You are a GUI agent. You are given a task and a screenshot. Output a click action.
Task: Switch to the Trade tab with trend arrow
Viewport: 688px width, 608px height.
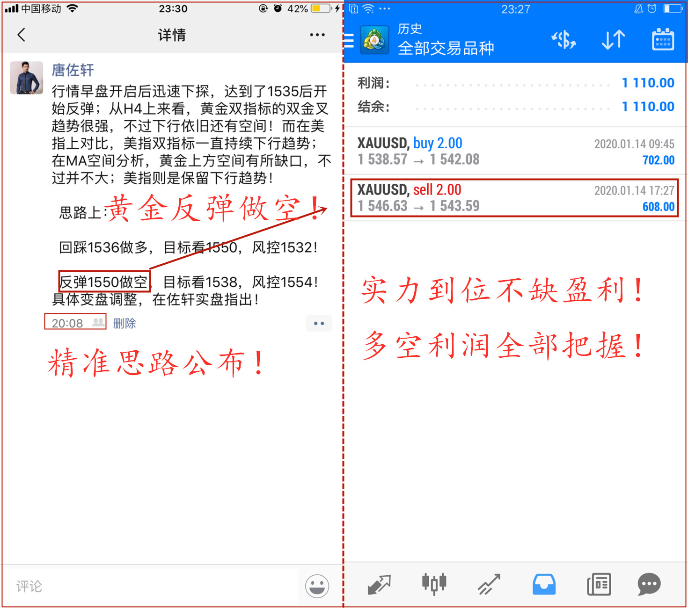[489, 584]
